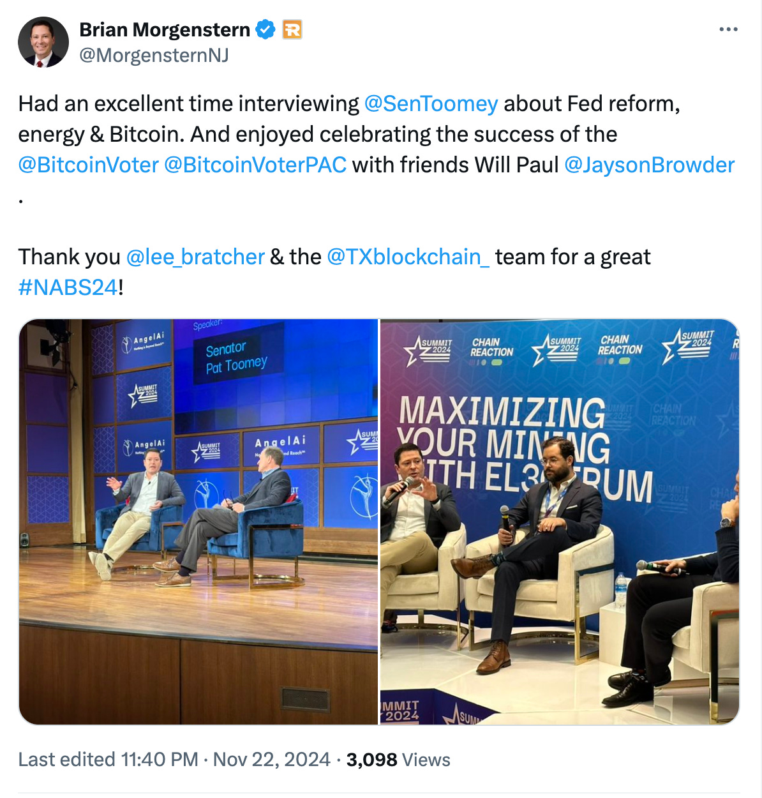Open the @BitcoinVoterPAC mention
The width and height of the screenshot is (762, 798).
255,165
